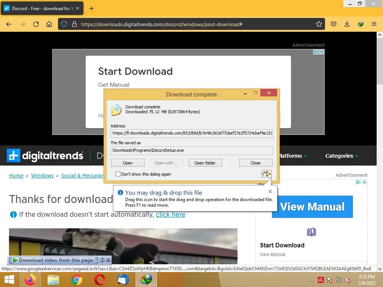
Task: Expand the Categories menu
Action: tap(342, 156)
